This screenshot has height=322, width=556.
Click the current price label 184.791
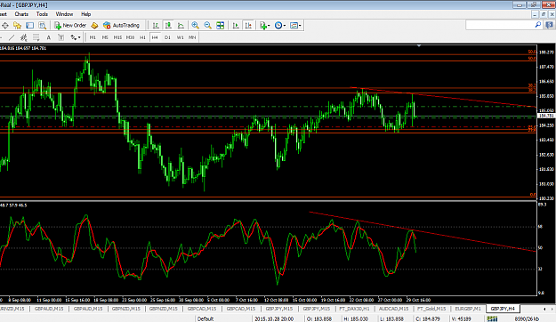click(x=546, y=116)
